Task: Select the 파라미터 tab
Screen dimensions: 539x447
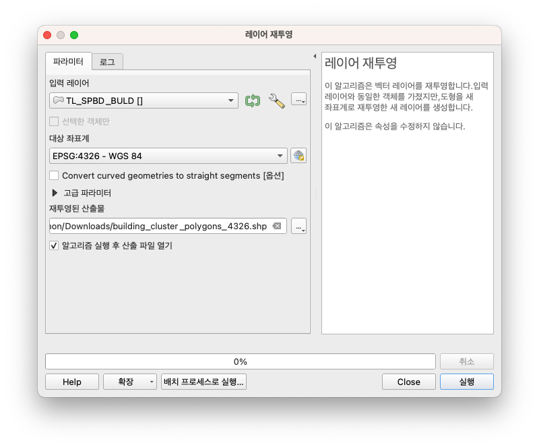Action: 69,61
